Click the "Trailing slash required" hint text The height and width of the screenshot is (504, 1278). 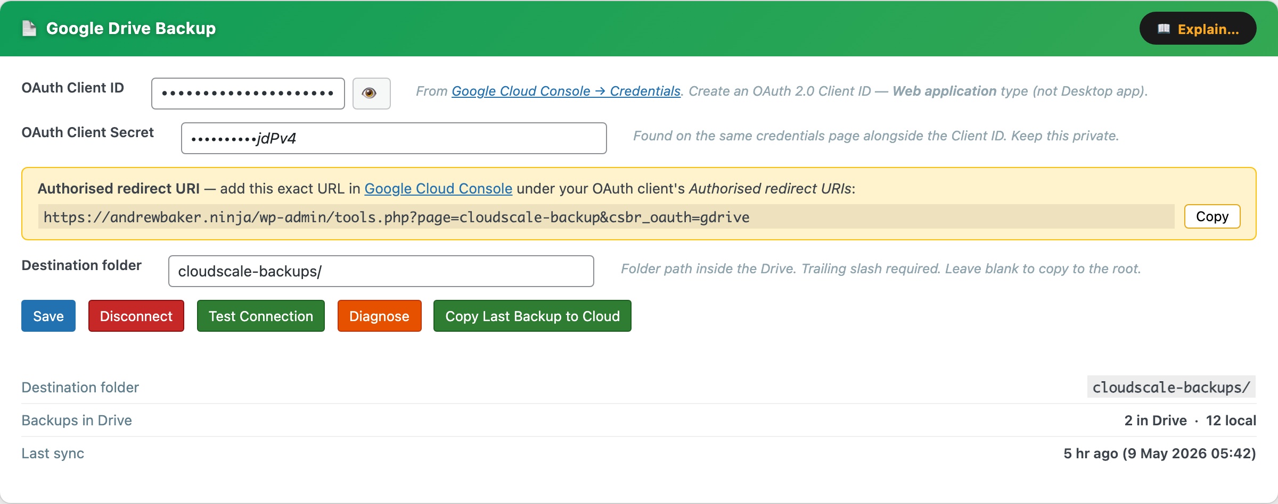point(871,268)
